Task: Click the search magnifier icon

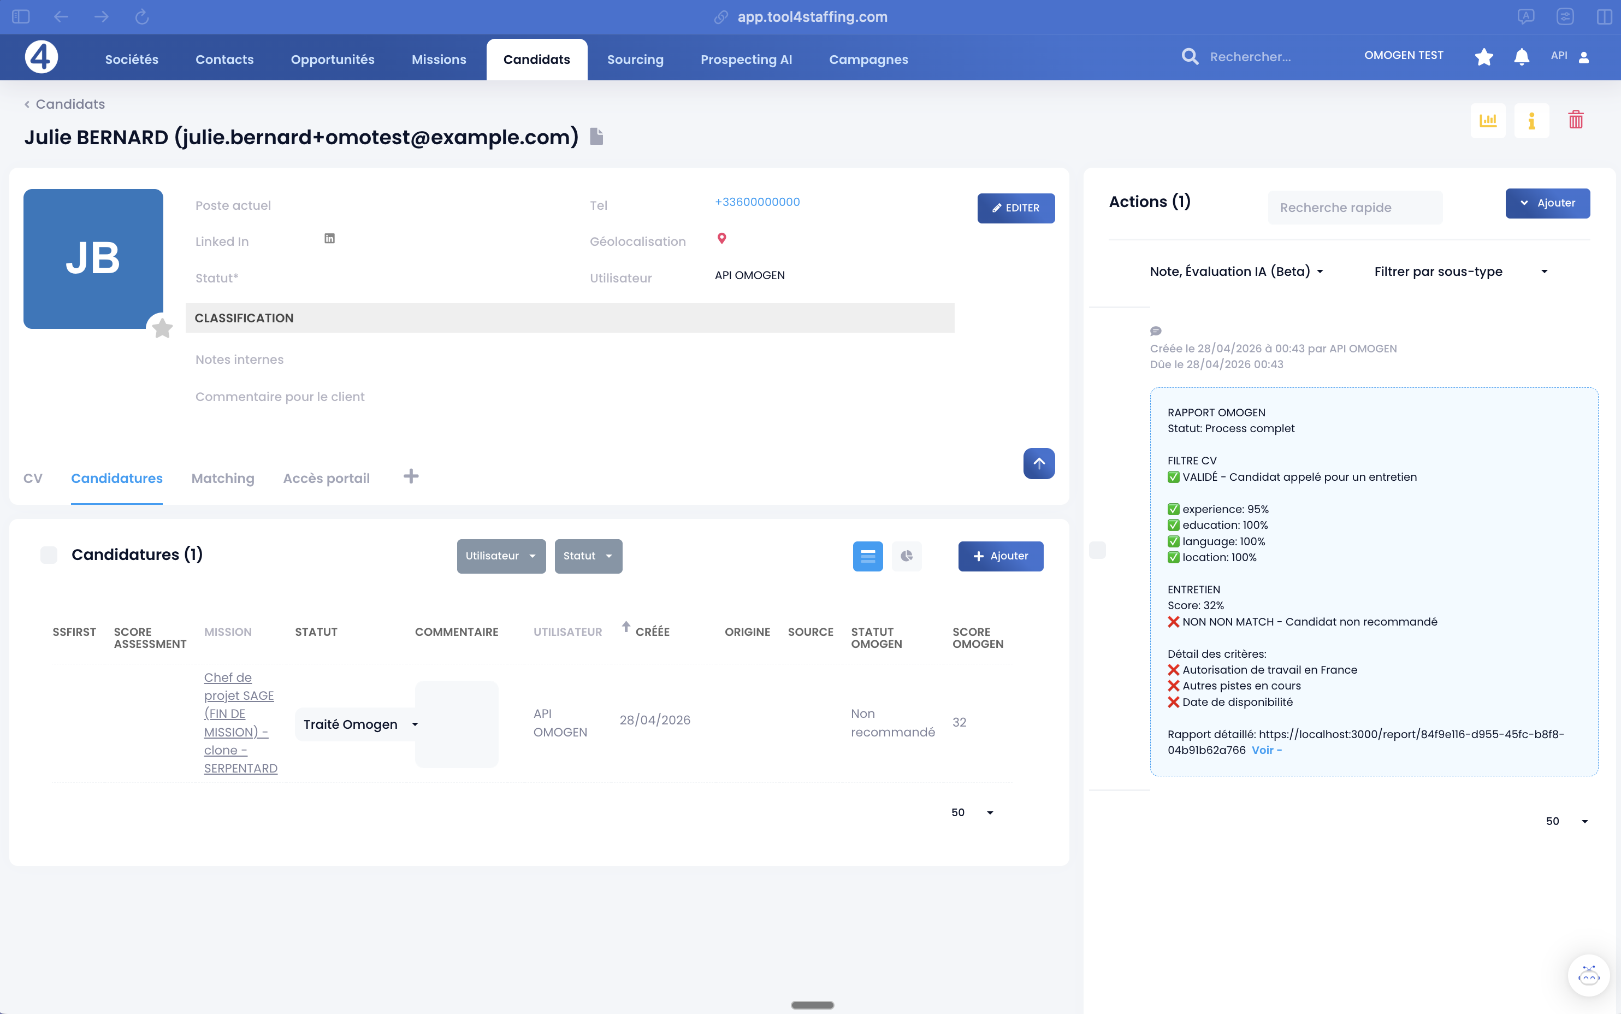Action: click(x=1190, y=56)
